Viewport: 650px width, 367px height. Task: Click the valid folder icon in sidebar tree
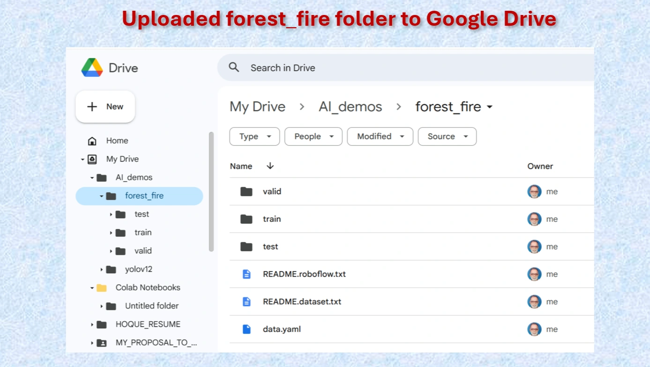(120, 251)
